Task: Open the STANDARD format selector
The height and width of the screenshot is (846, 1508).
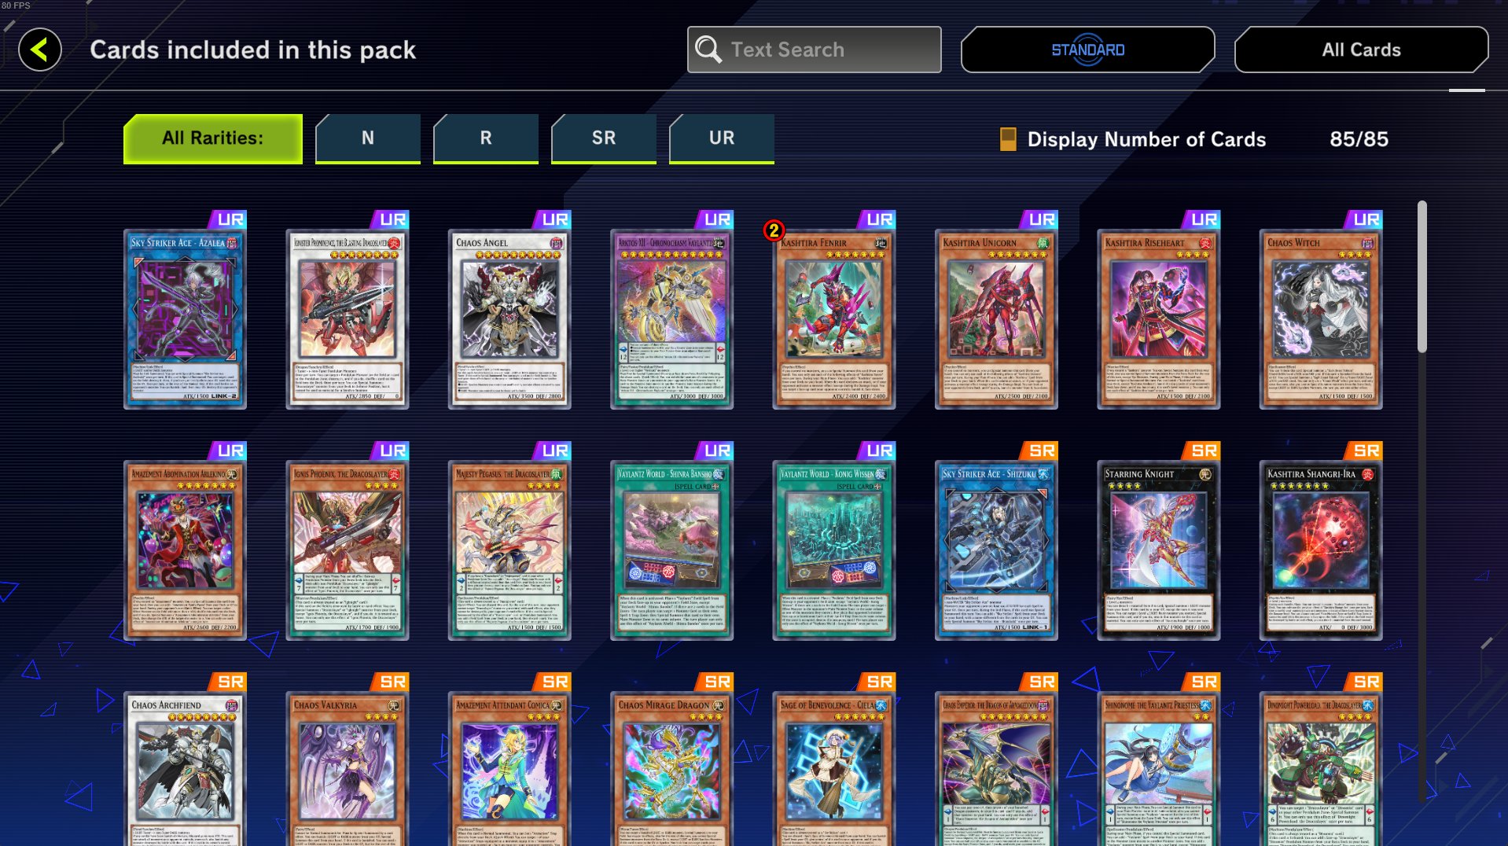Action: click(x=1087, y=50)
